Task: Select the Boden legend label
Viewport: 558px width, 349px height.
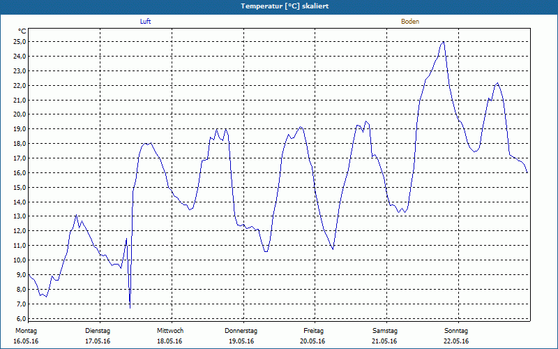Action: [x=410, y=22]
